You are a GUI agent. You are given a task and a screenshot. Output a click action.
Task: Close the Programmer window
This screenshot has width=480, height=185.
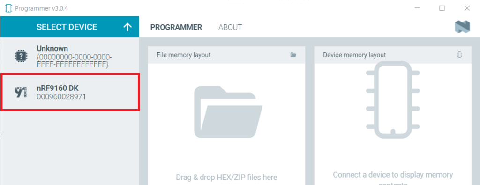(467, 8)
